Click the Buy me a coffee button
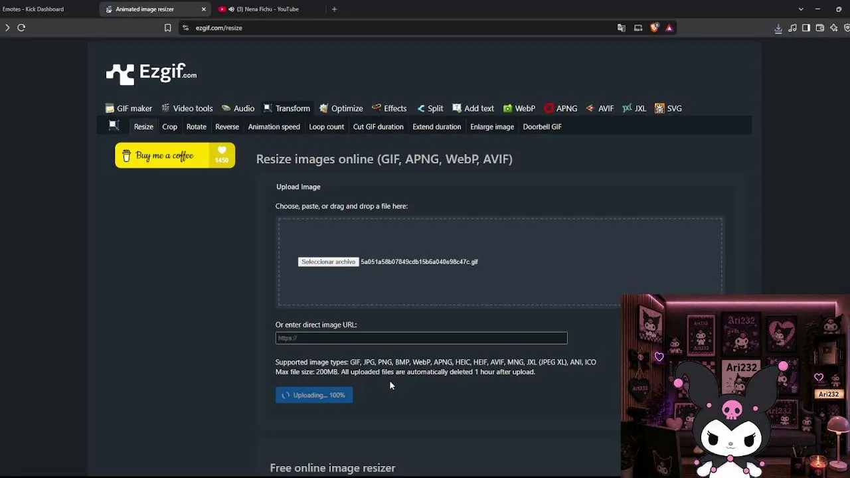850x478 pixels. point(175,155)
